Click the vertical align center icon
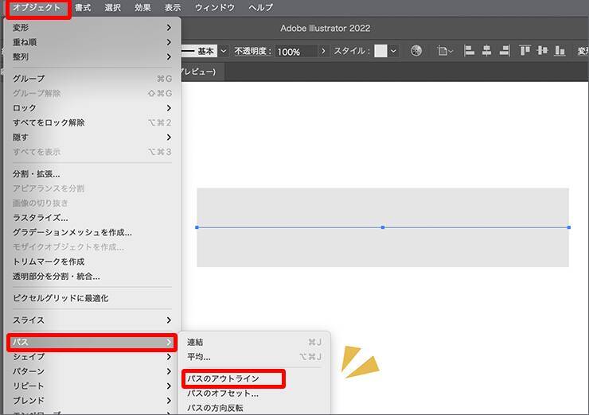 (x=542, y=51)
